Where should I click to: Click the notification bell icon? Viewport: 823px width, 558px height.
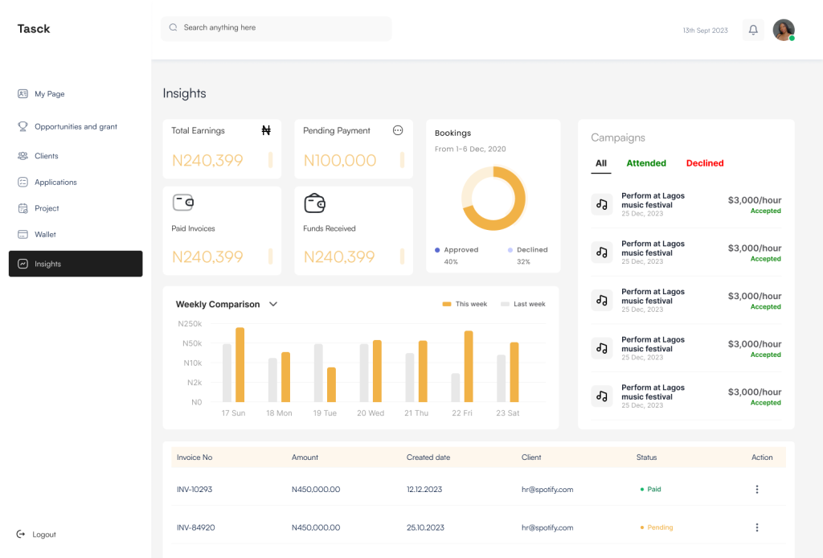(753, 30)
